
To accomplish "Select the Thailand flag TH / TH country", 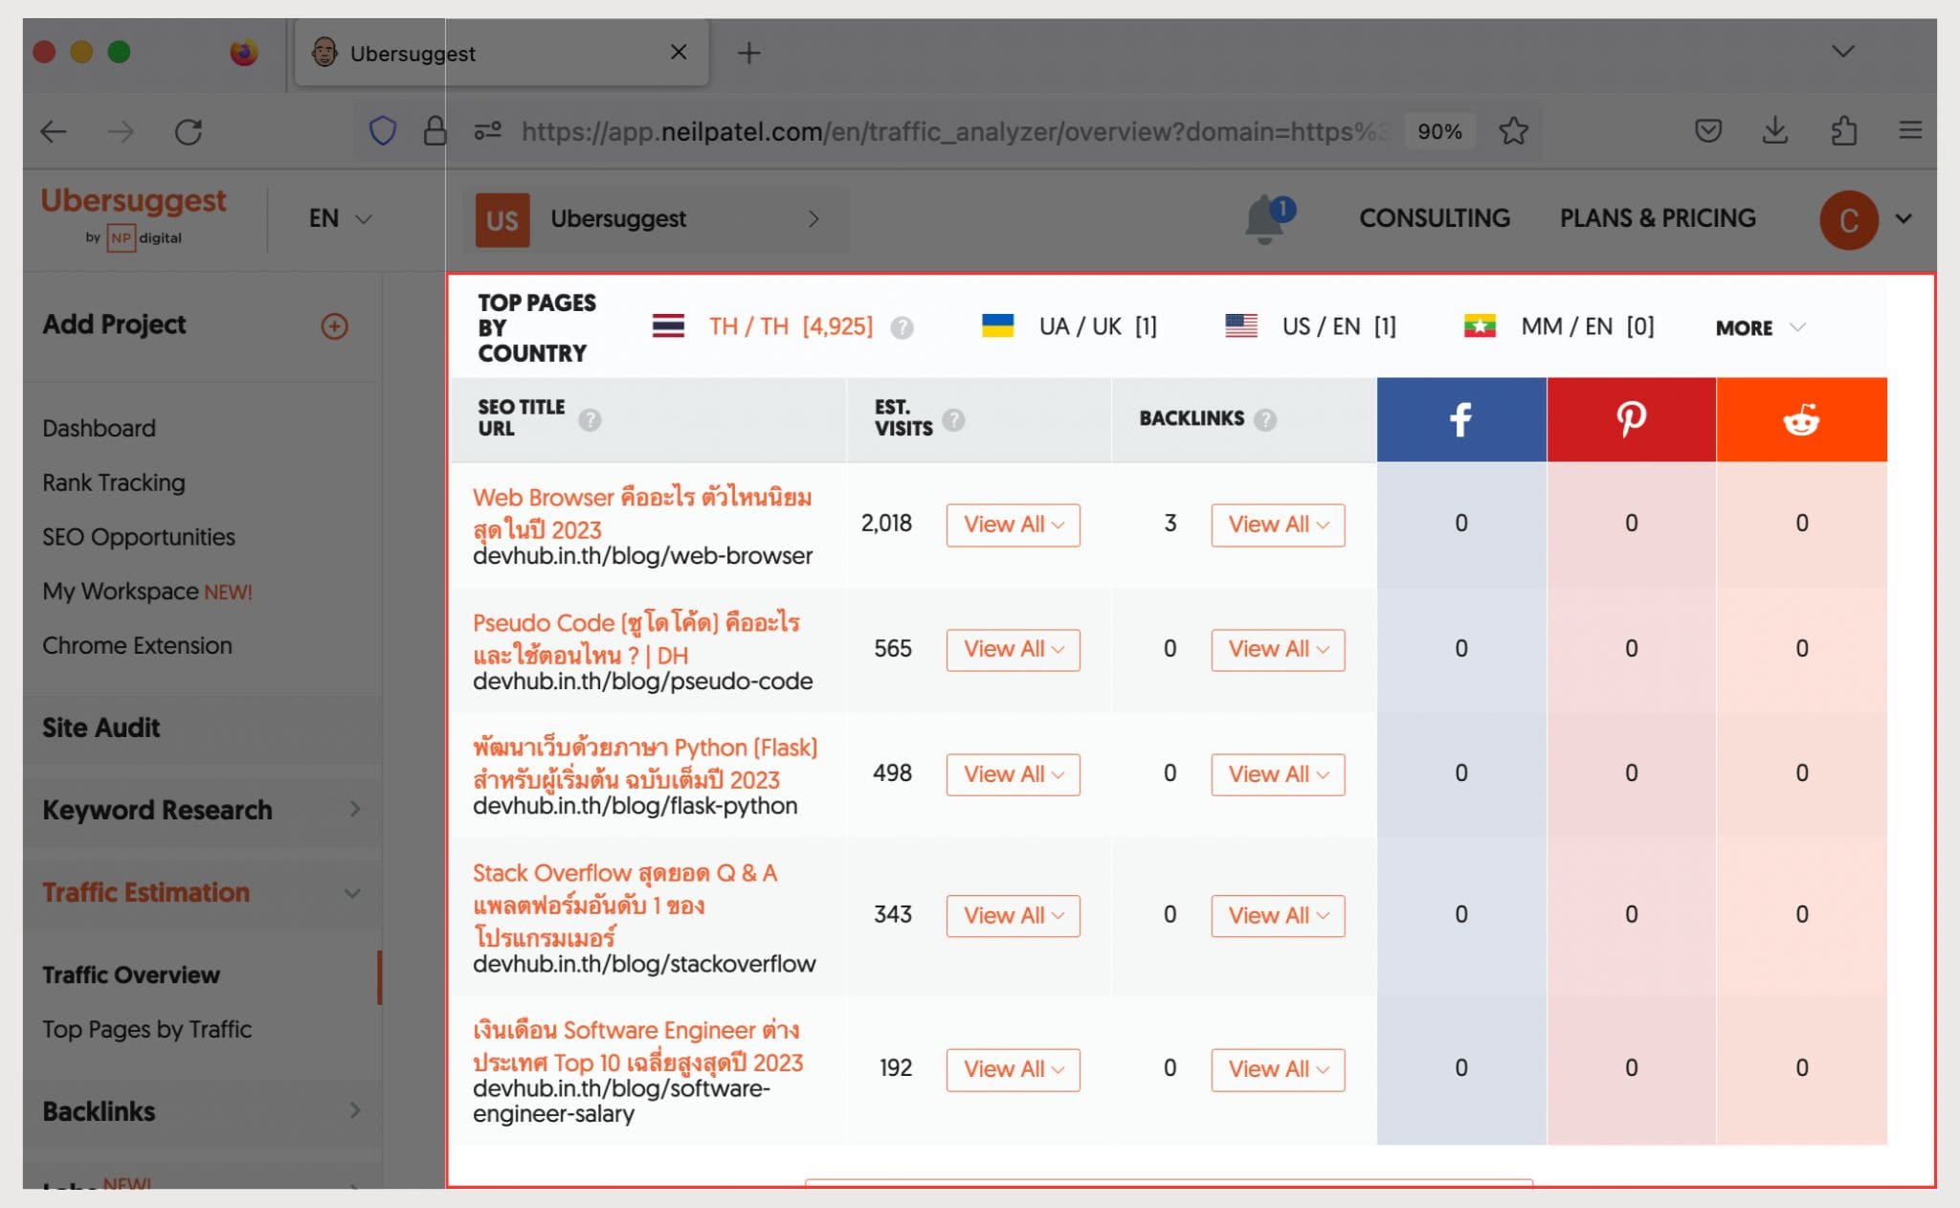I will [763, 326].
